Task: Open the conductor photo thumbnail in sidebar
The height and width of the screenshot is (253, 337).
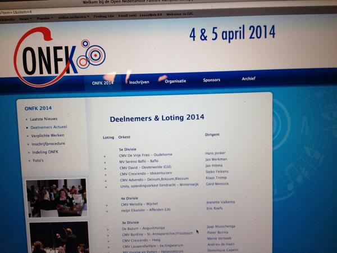Action: [59, 237]
